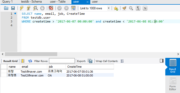Select cell Test2@naver.com
The width and height of the screenshot is (180, 93).
[x=34, y=75]
